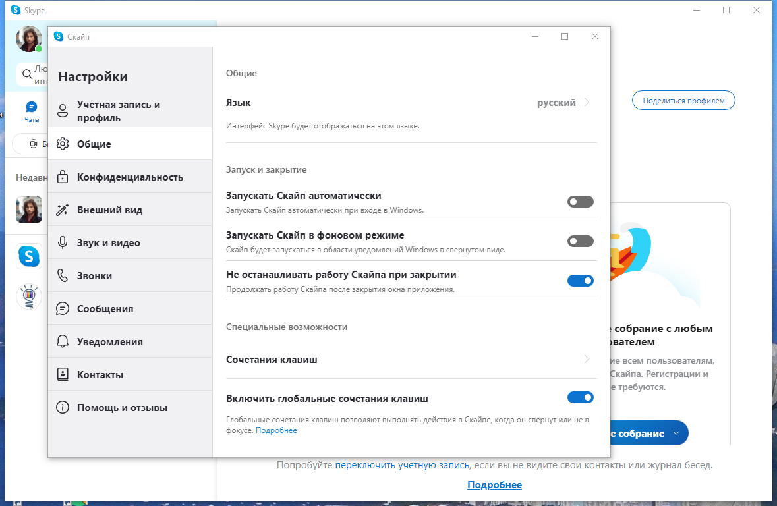Viewport: 777px width, 506px height.
Task: Click the padlock icon beside Конфиденциальность
Action: pos(63,177)
